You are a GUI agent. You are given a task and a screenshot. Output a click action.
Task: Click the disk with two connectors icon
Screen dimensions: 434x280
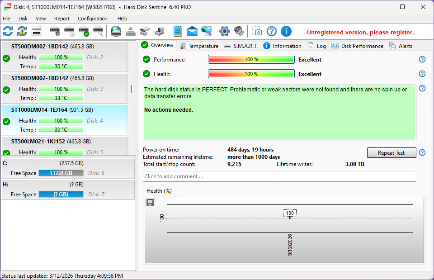(145, 31)
